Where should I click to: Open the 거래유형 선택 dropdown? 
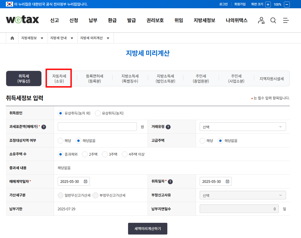[x=242, y=127]
